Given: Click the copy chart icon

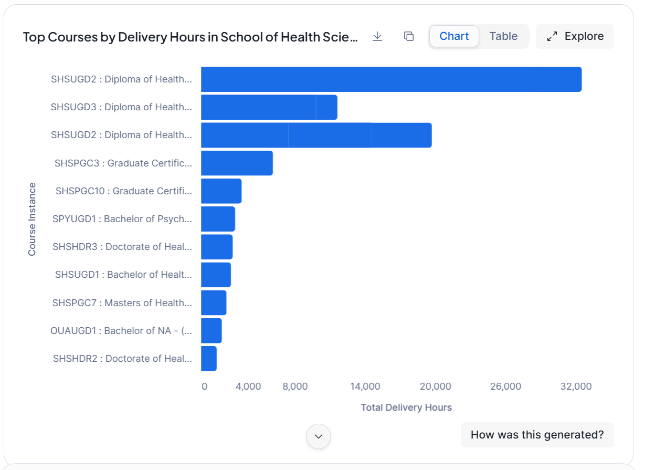Looking at the screenshot, I should click(409, 36).
